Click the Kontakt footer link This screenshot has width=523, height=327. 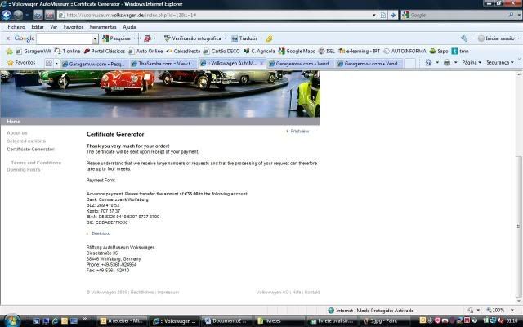pos(312,293)
